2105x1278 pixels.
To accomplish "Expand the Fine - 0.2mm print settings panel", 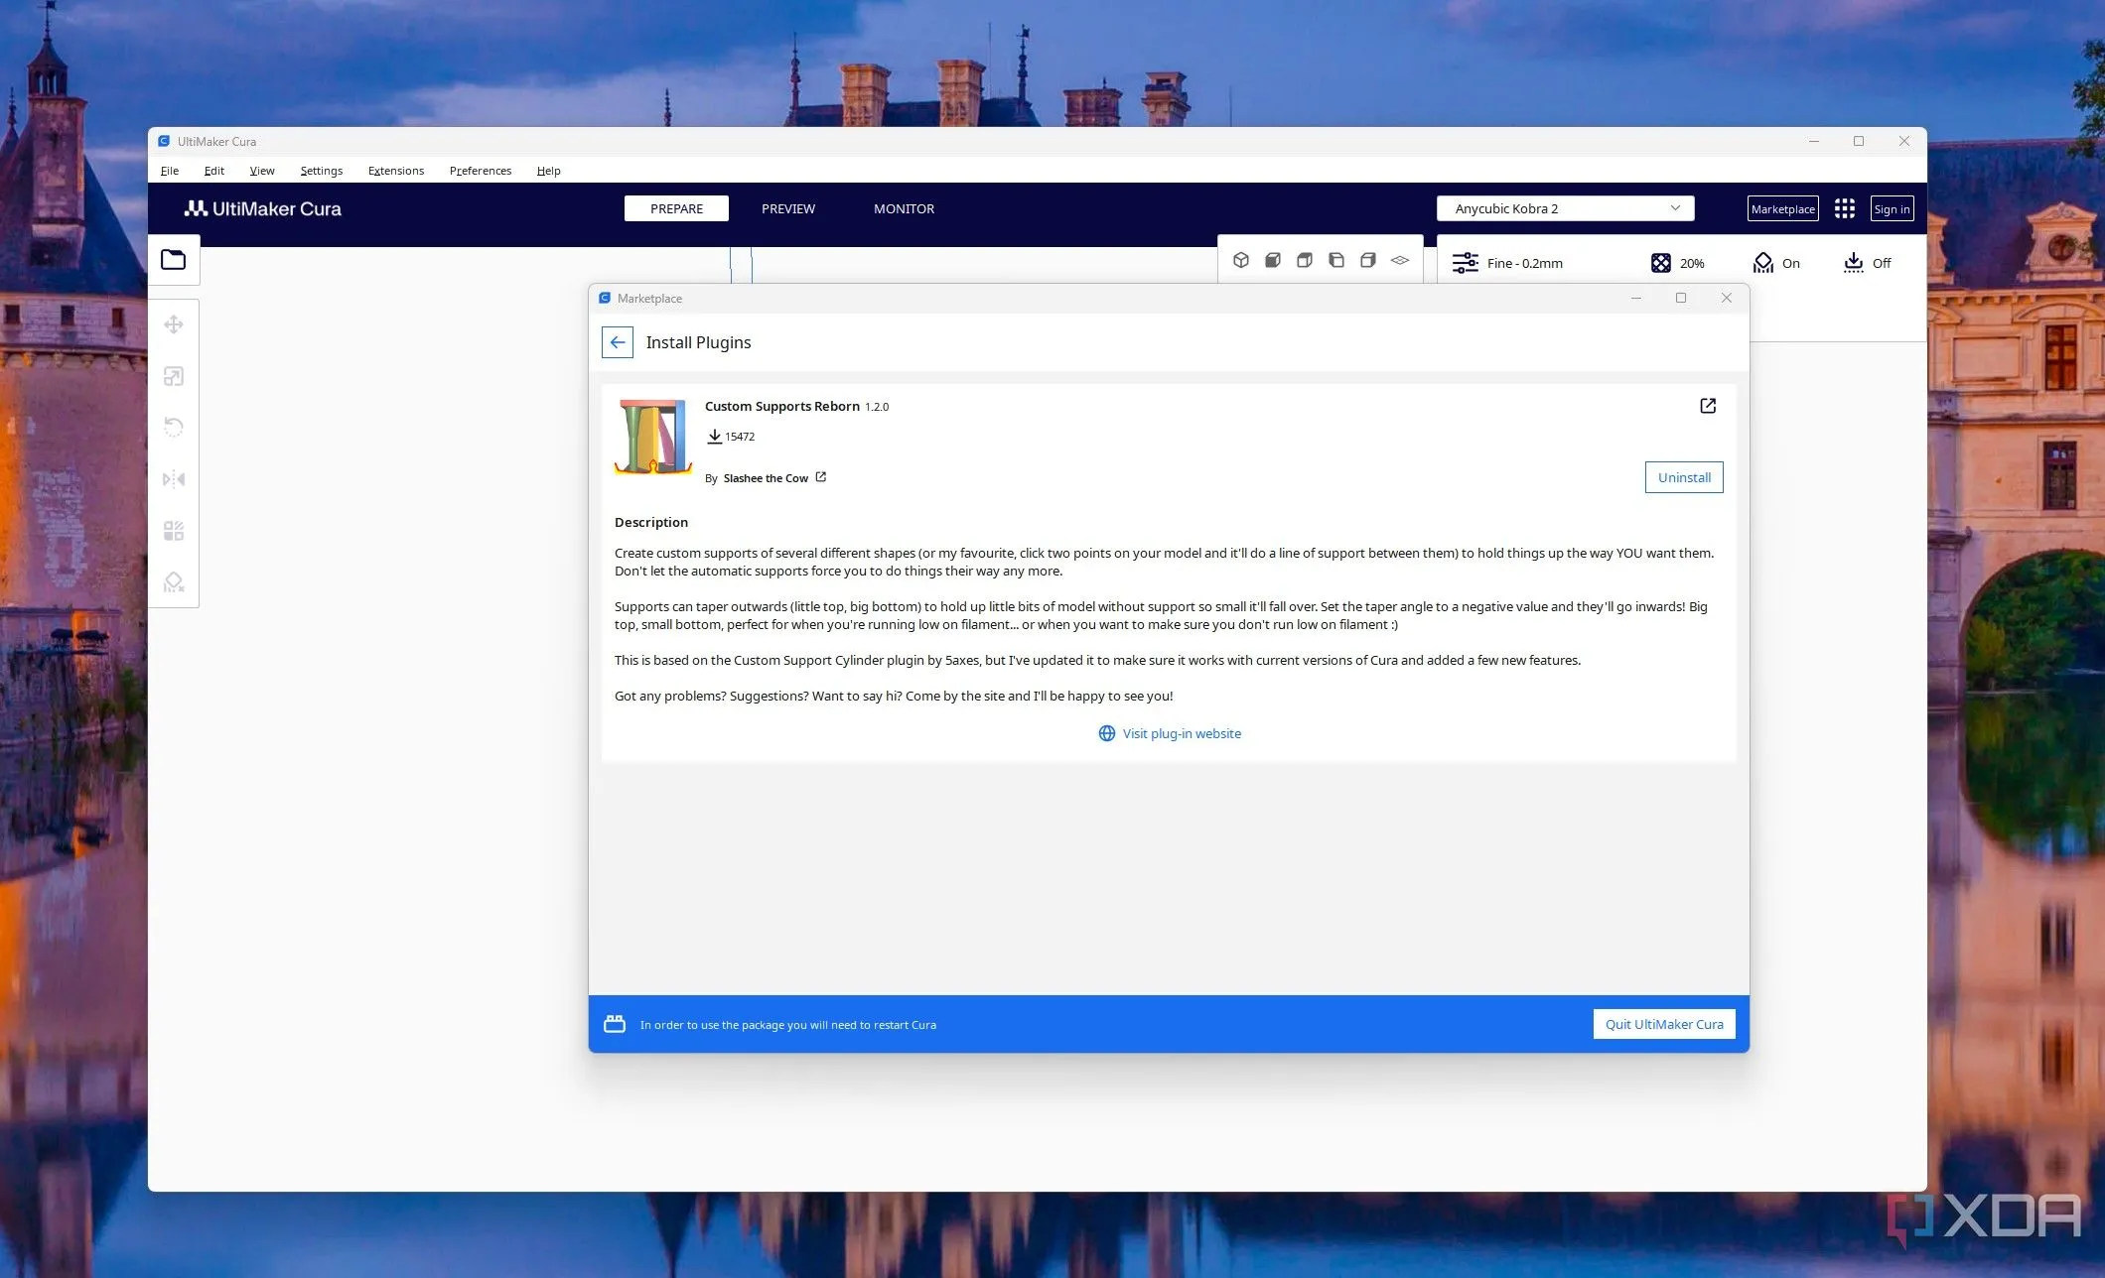I will 1508,263.
